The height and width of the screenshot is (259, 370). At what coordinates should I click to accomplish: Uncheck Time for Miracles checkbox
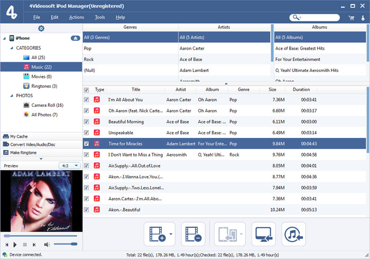86,143
